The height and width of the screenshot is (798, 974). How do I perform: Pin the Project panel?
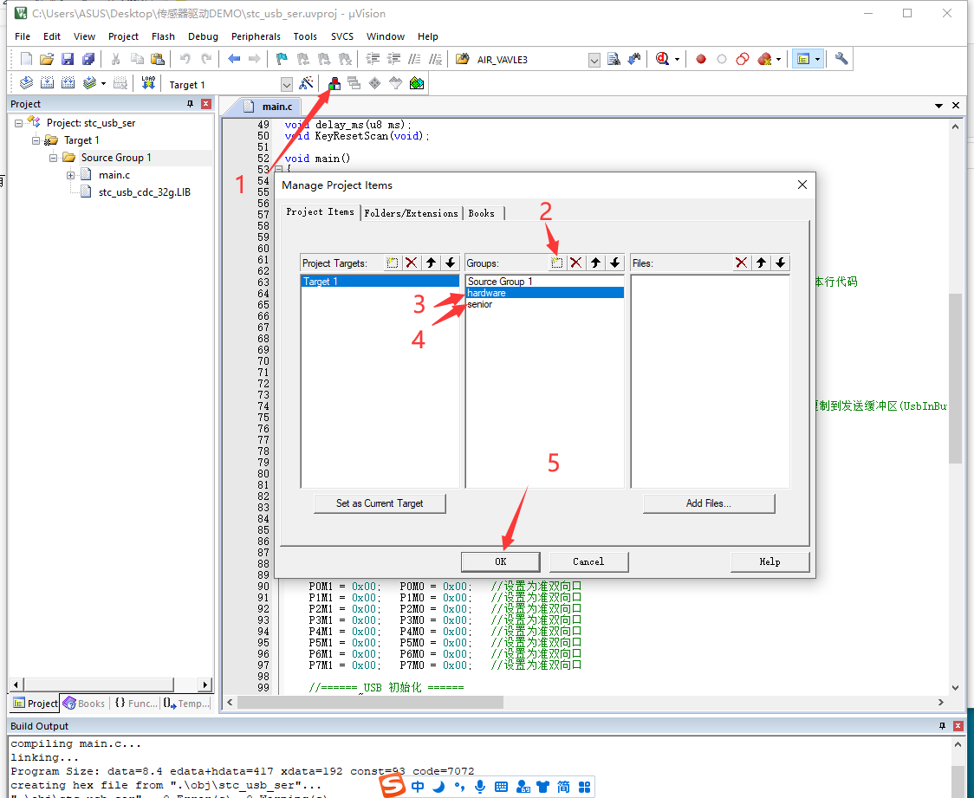coord(190,104)
